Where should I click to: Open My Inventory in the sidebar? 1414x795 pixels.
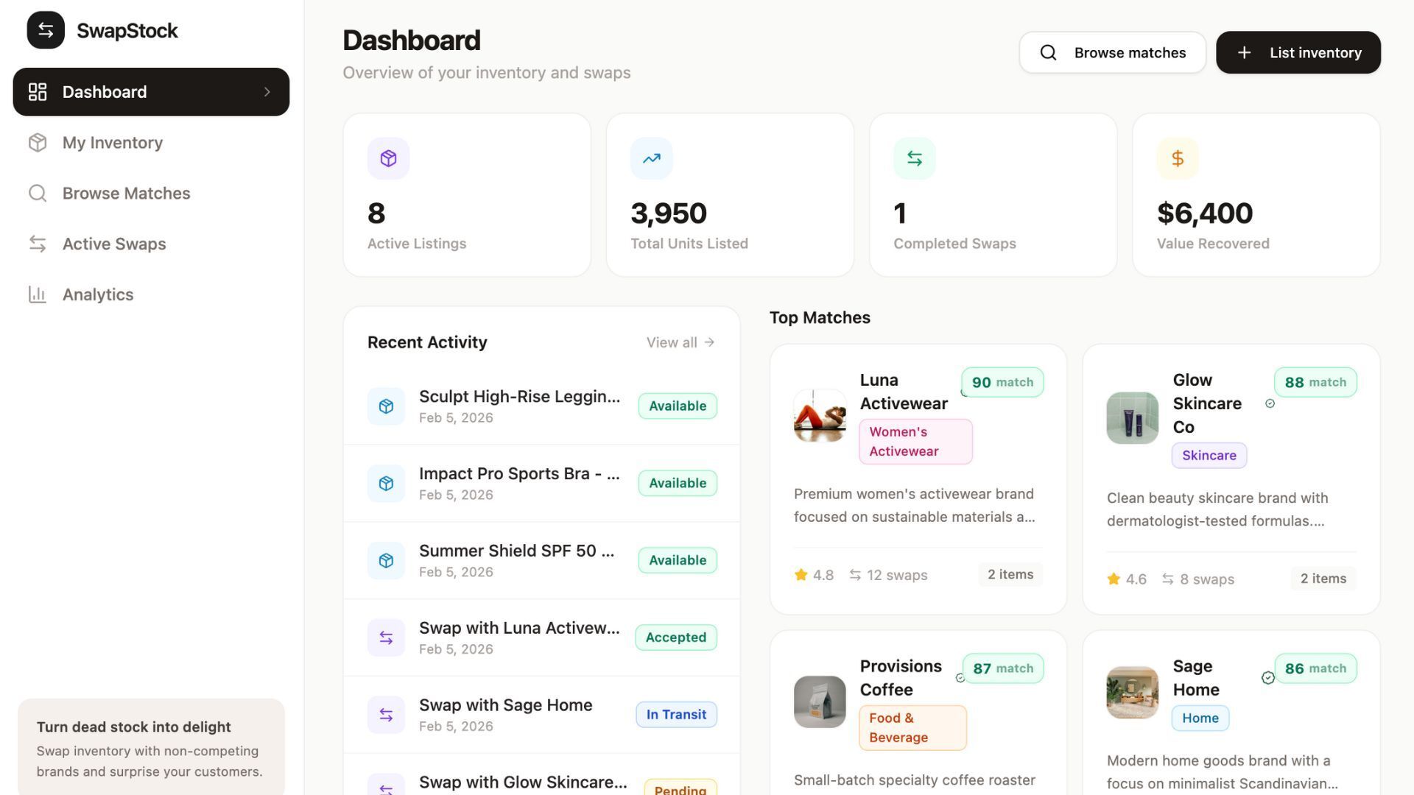pos(113,143)
